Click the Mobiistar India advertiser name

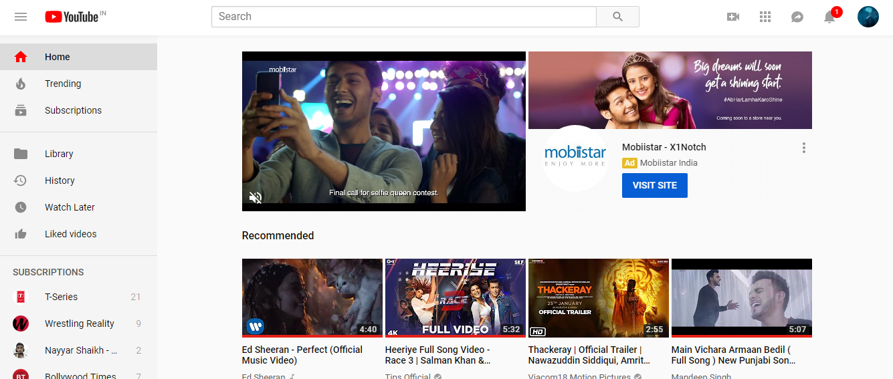[669, 163]
